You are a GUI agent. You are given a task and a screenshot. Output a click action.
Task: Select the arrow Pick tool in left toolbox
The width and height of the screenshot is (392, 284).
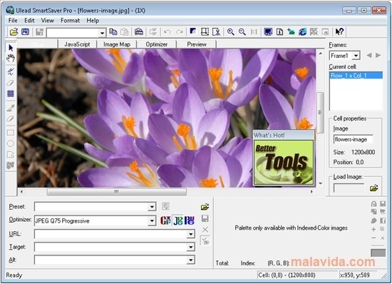click(11, 48)
